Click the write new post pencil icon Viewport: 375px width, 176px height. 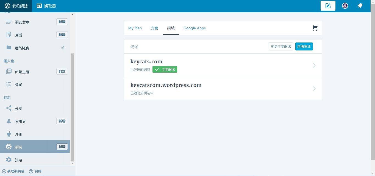(x=328, y=6)
